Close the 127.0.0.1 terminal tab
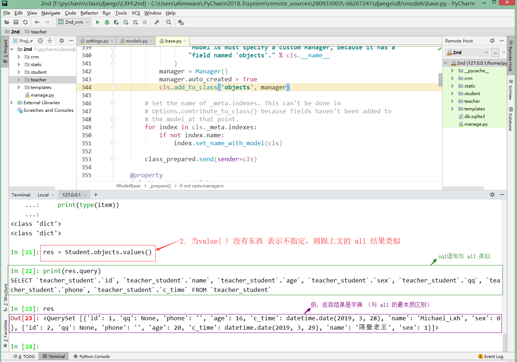The image size is (517, 362). click(85, 195)
